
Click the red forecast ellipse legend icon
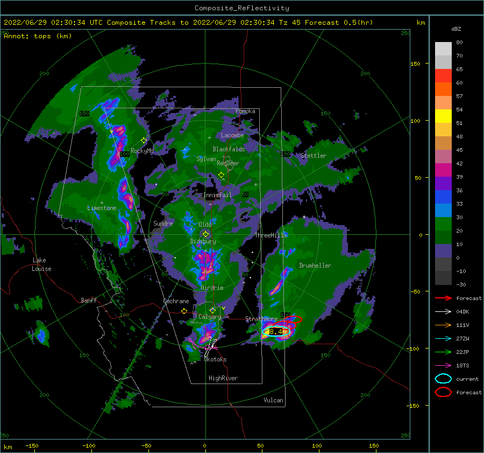pos(443,392)
